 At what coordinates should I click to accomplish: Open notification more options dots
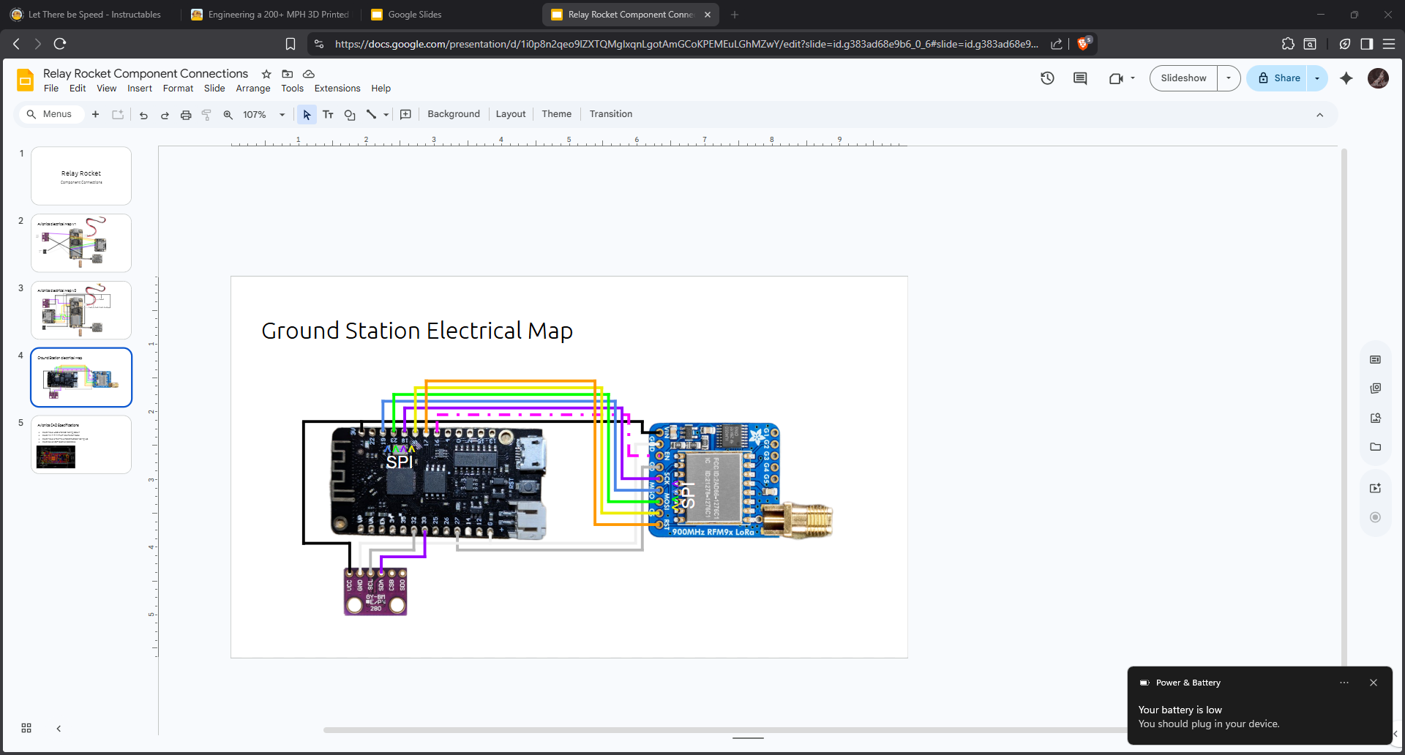[x=1344, y=683]
